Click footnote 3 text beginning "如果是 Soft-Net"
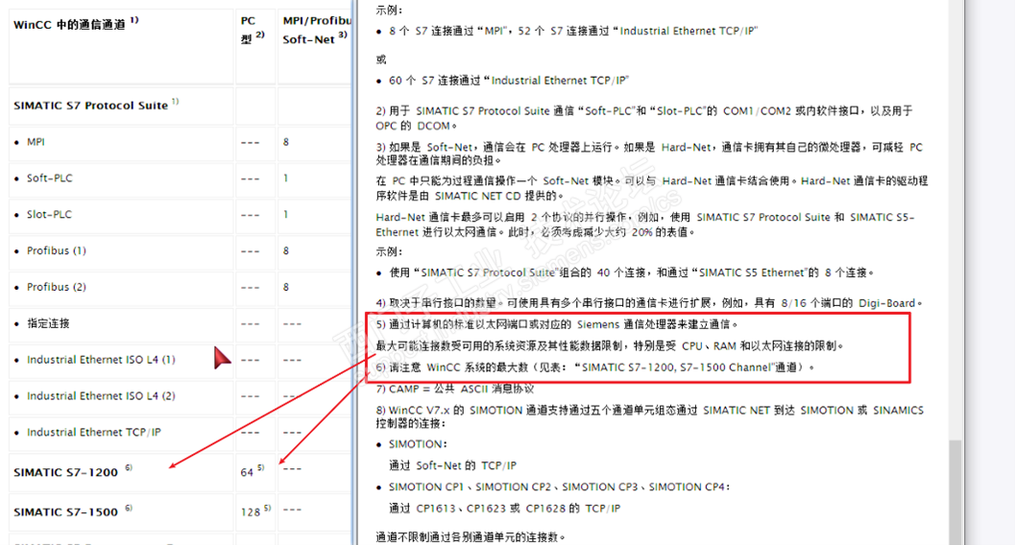The width and height of the screenshot is (1015, 545). point(649,154)
